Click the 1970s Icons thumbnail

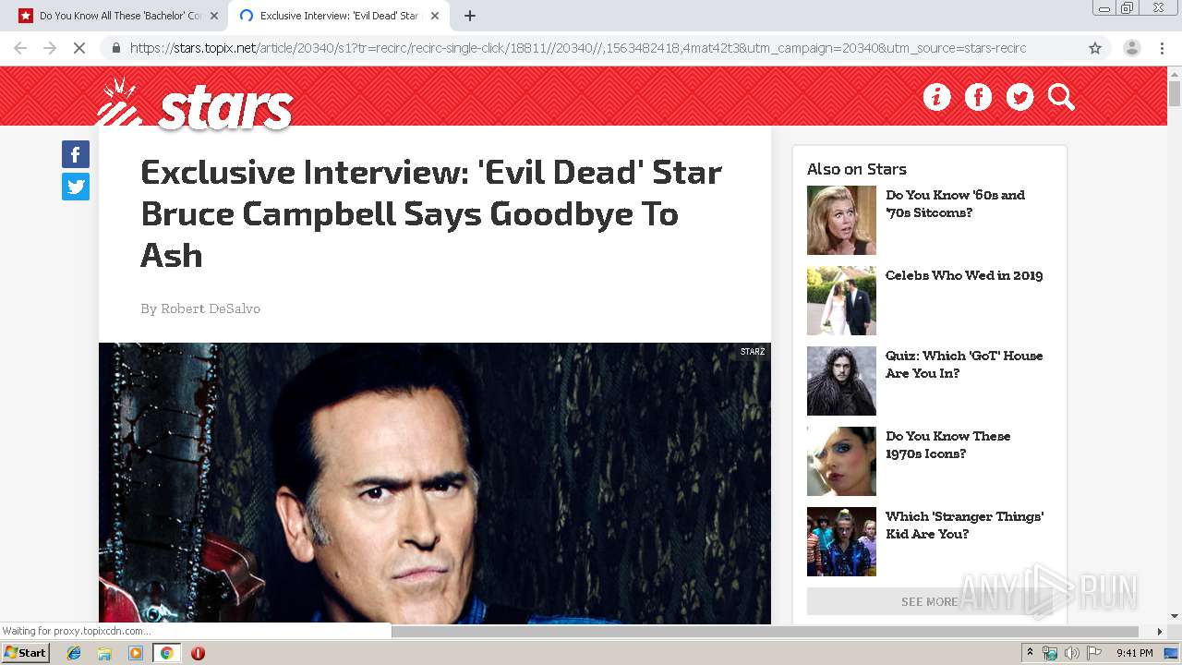coord(841,461)
